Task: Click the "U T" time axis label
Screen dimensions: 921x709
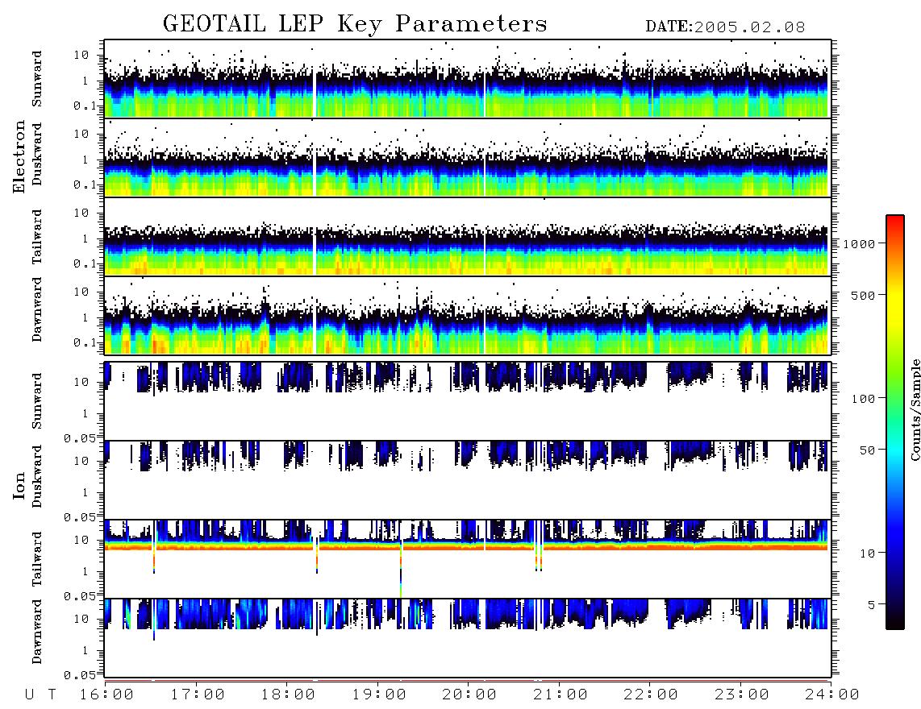Action: [41, 695]
